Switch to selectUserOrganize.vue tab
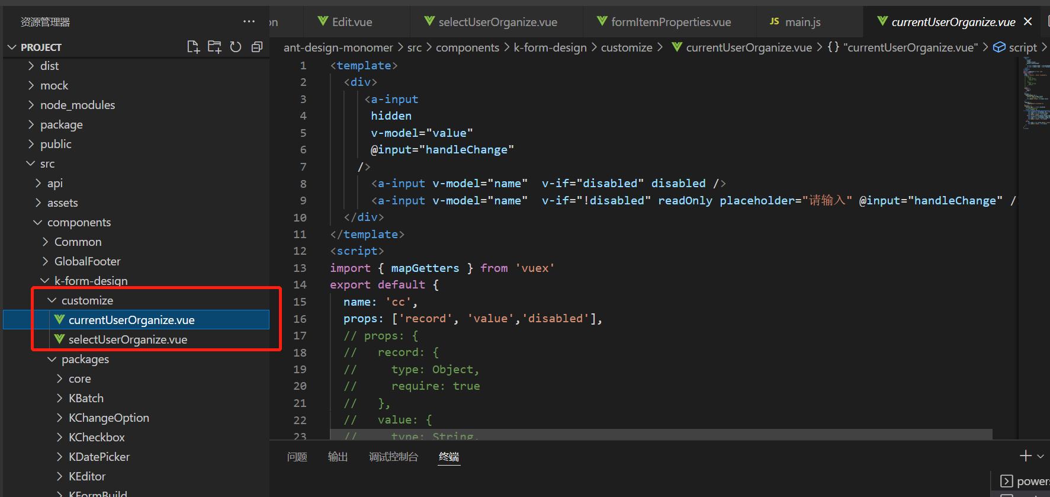Viewport: 1050px width, 497px height. (x=497, y=22)
